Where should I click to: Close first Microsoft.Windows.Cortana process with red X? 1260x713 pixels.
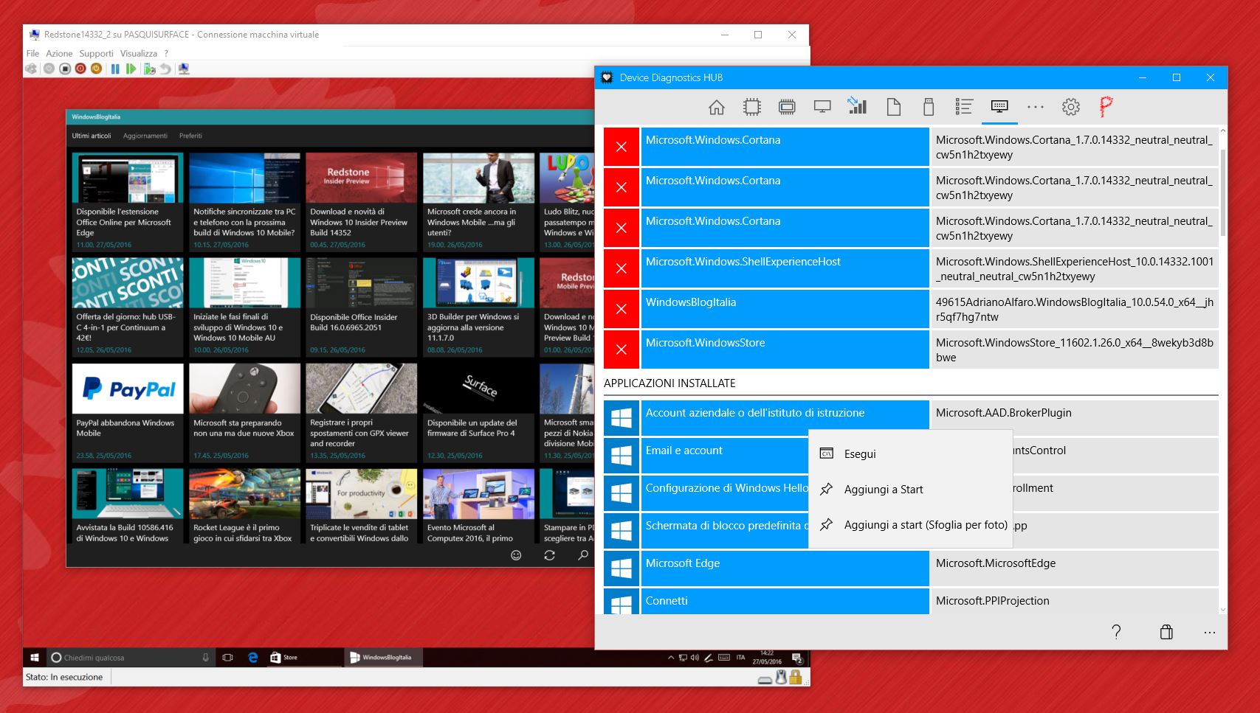tap(622, 147)
